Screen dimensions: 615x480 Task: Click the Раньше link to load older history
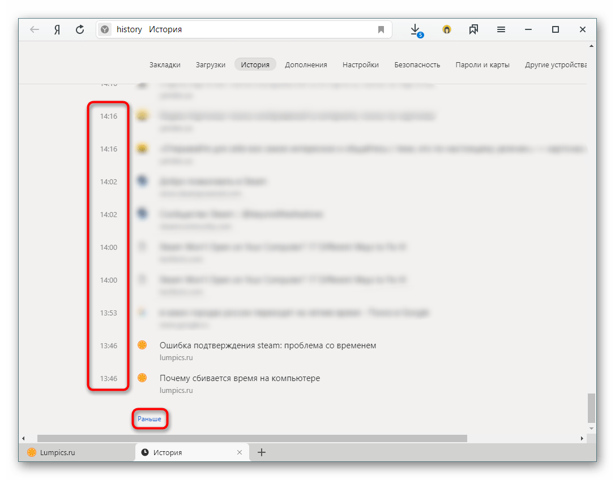pyautogui.click(x=150, y=419)
